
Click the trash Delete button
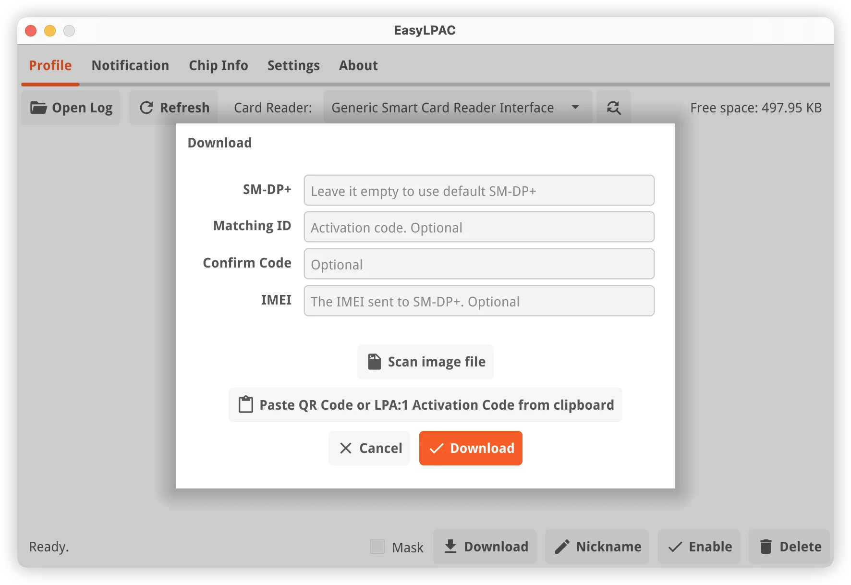(790, 547)
